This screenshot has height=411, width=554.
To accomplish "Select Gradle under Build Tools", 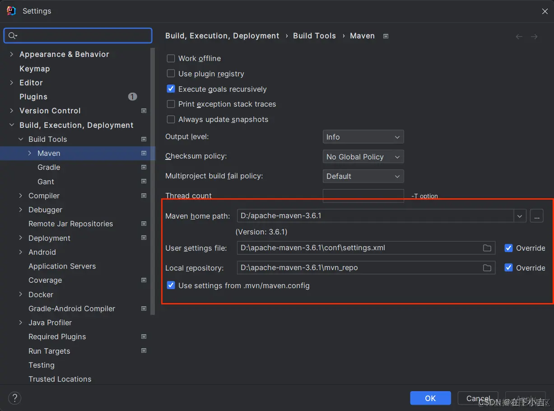I will pos(49,167).
